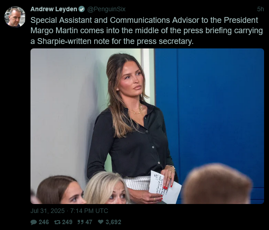Open the 249 retweets count
The height and width of the screenshot is (230, 269).
(x=67, y=222)
